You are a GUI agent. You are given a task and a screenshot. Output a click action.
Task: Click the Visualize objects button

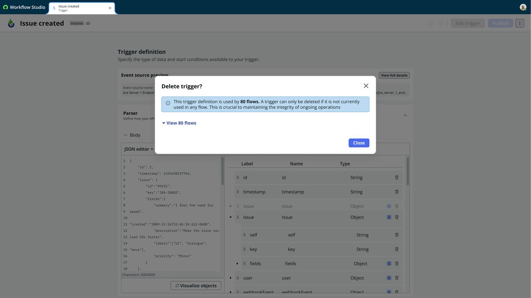196,286
